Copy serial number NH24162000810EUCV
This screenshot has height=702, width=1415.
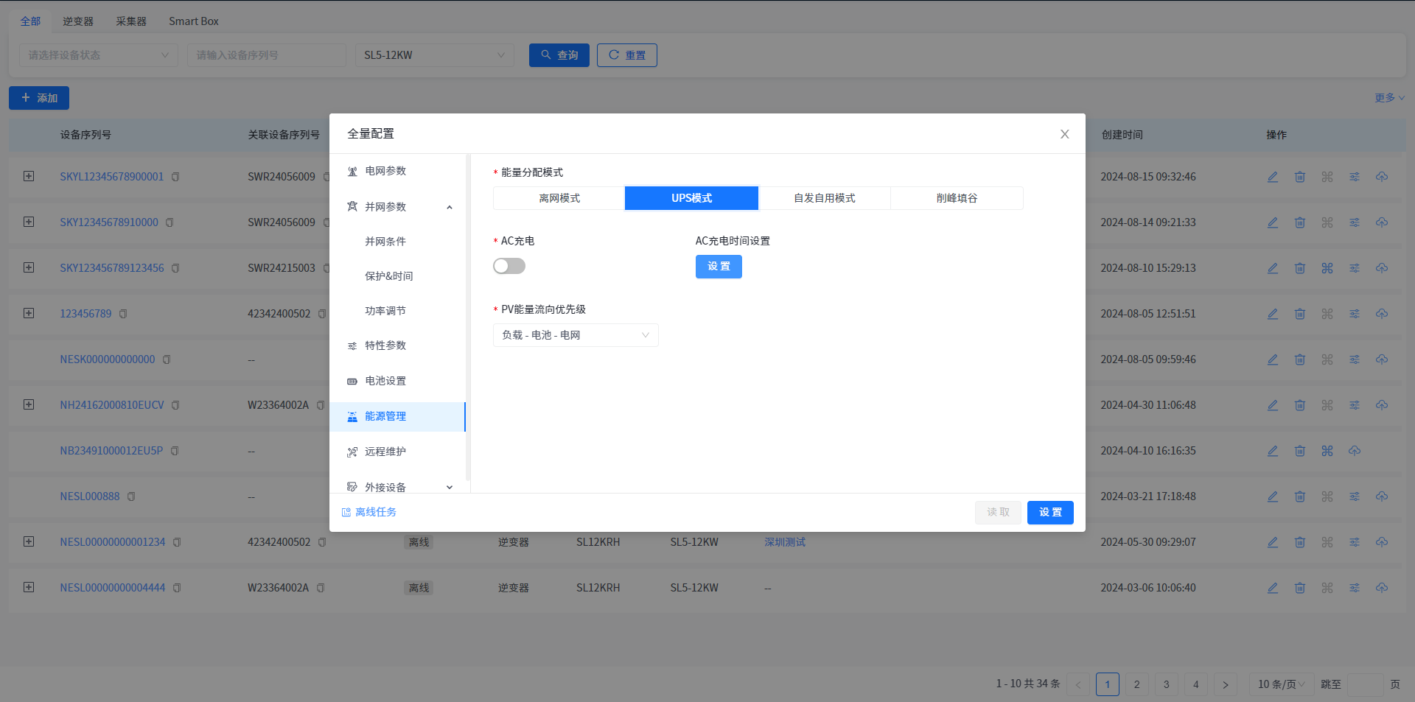(175, 405)
